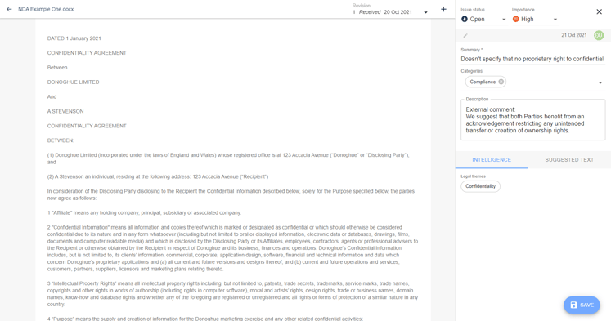Expand the Issue status dropdown

pos(504,20)
